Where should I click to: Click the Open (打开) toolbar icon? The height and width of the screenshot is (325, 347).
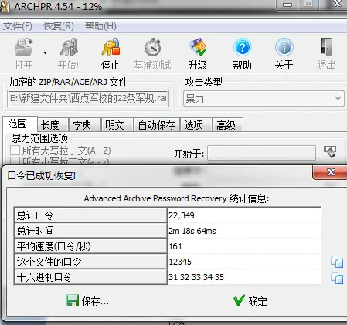(24, 48)
